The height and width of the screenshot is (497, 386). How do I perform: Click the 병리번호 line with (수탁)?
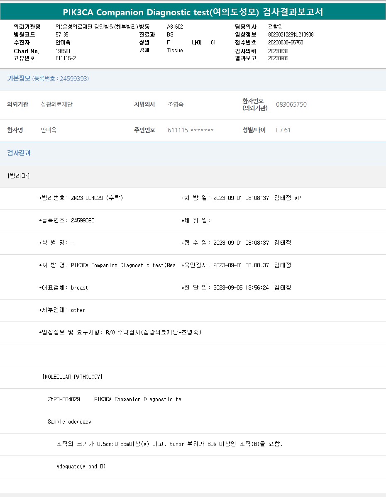(81, 198)
